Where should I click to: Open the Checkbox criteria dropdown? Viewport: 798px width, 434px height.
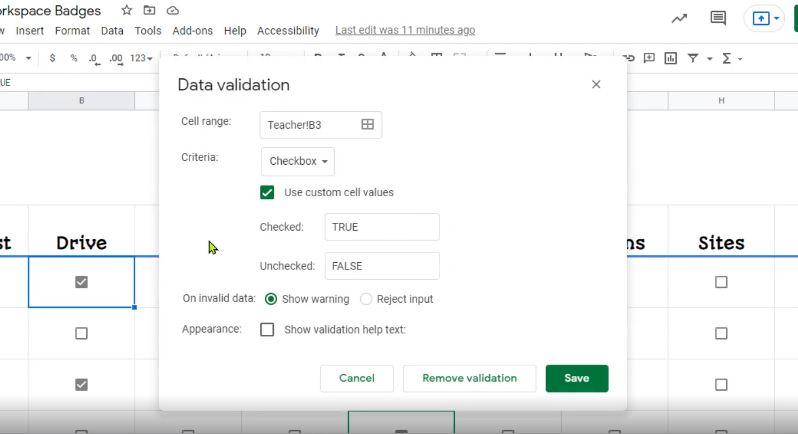(x=297, y=161)
